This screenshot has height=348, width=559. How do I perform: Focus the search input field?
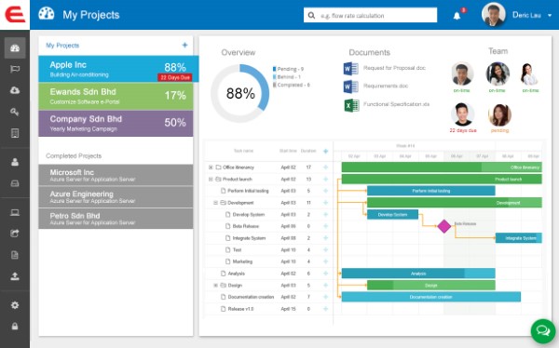(370, 16)
